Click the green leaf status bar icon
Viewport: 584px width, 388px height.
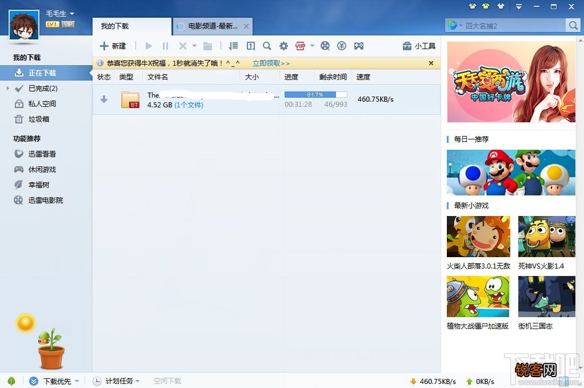pyautogui.click(x=11, y=381)
